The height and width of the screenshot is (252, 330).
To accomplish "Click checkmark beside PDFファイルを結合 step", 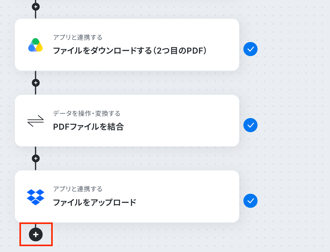I will (x=250, y=125).
